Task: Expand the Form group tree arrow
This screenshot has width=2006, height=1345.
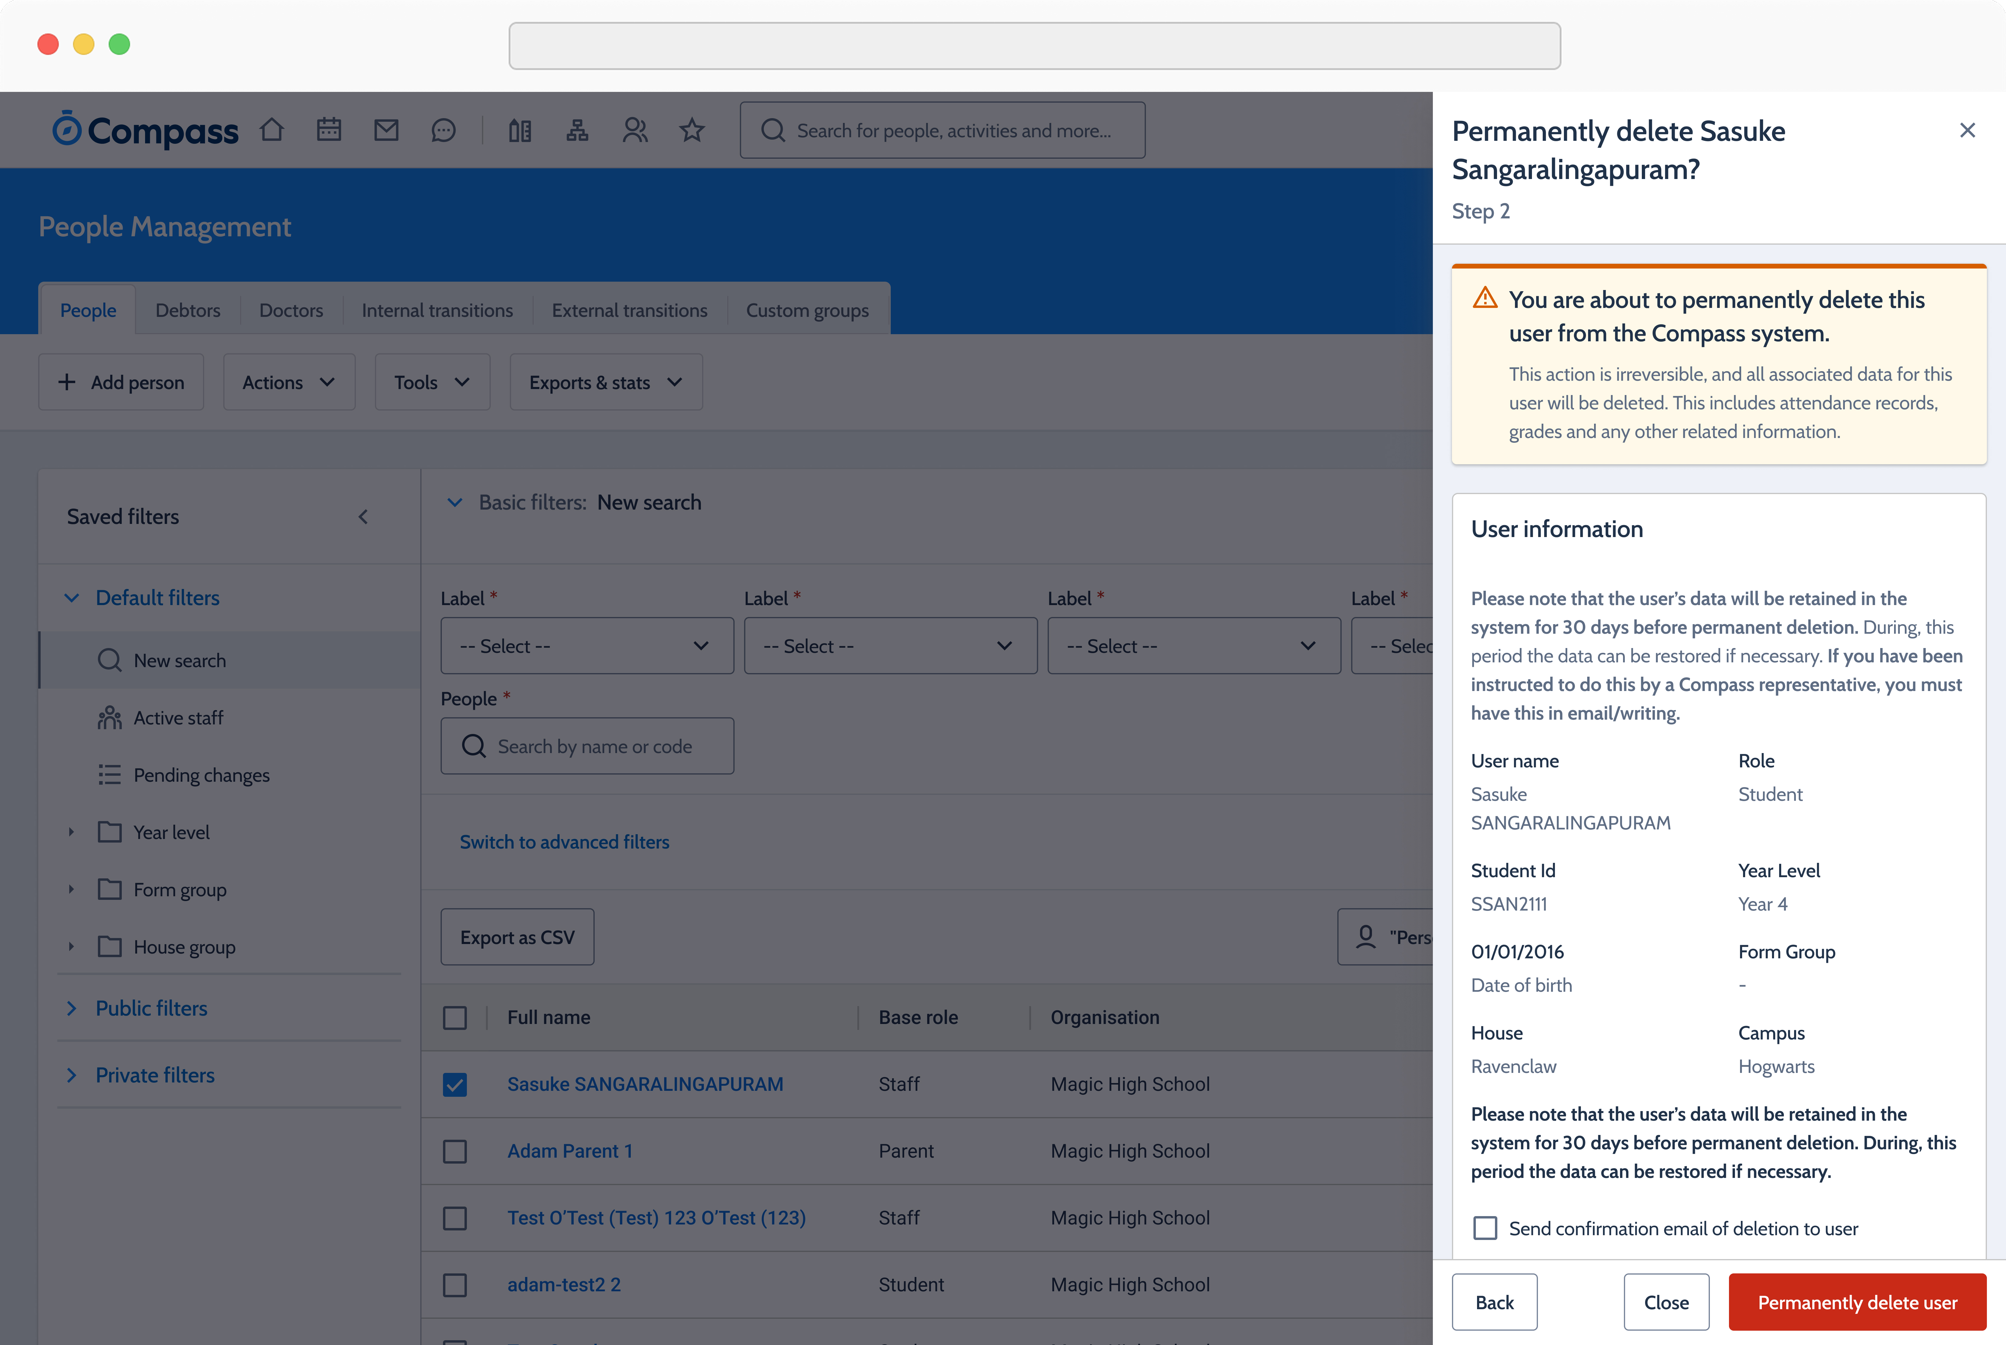Action: (71, 889)
